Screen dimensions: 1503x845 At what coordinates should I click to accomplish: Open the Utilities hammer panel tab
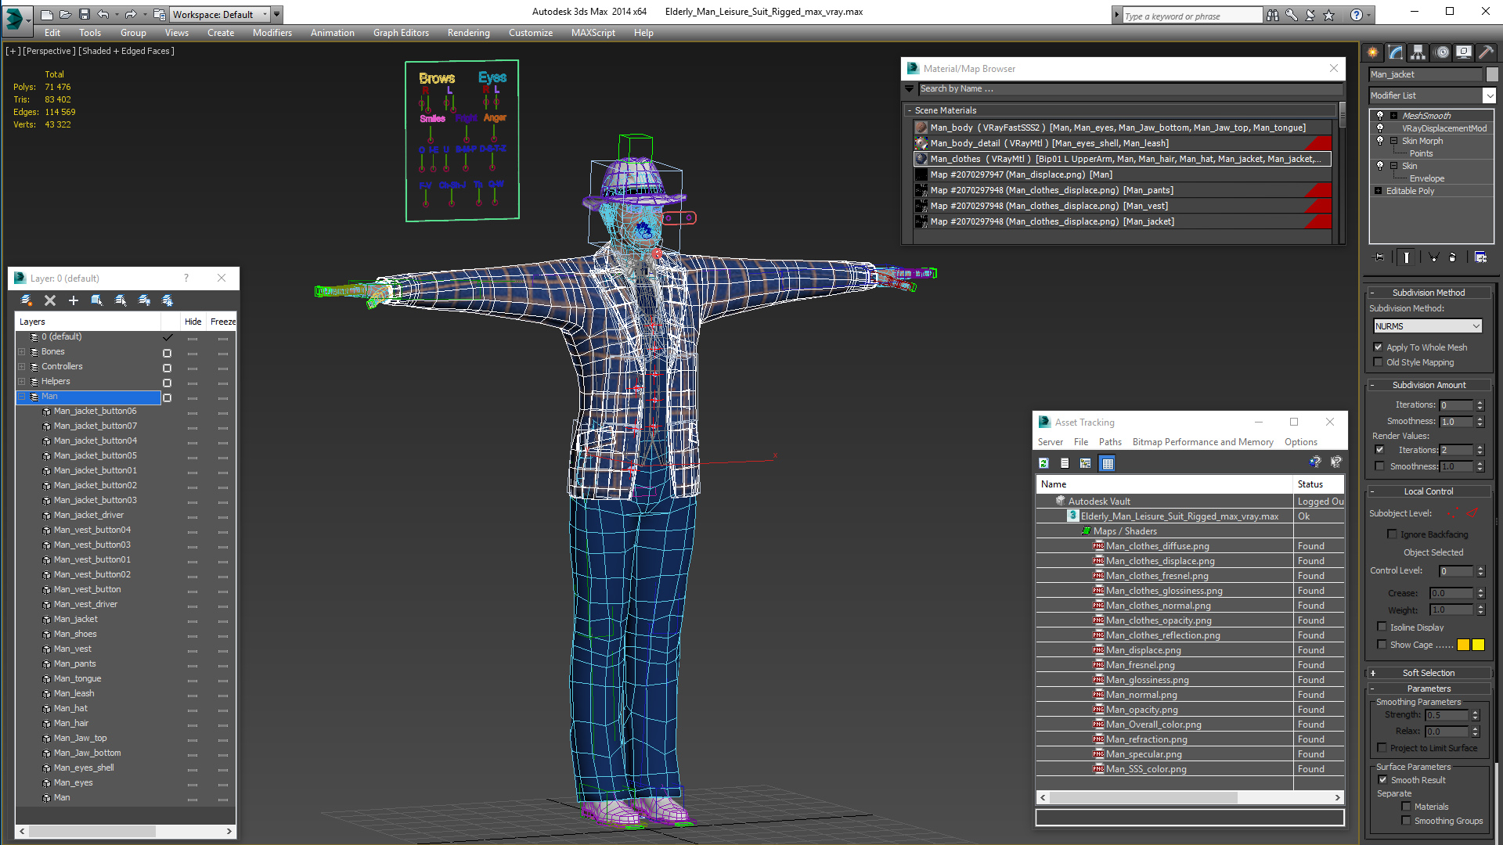point(1486,52)
